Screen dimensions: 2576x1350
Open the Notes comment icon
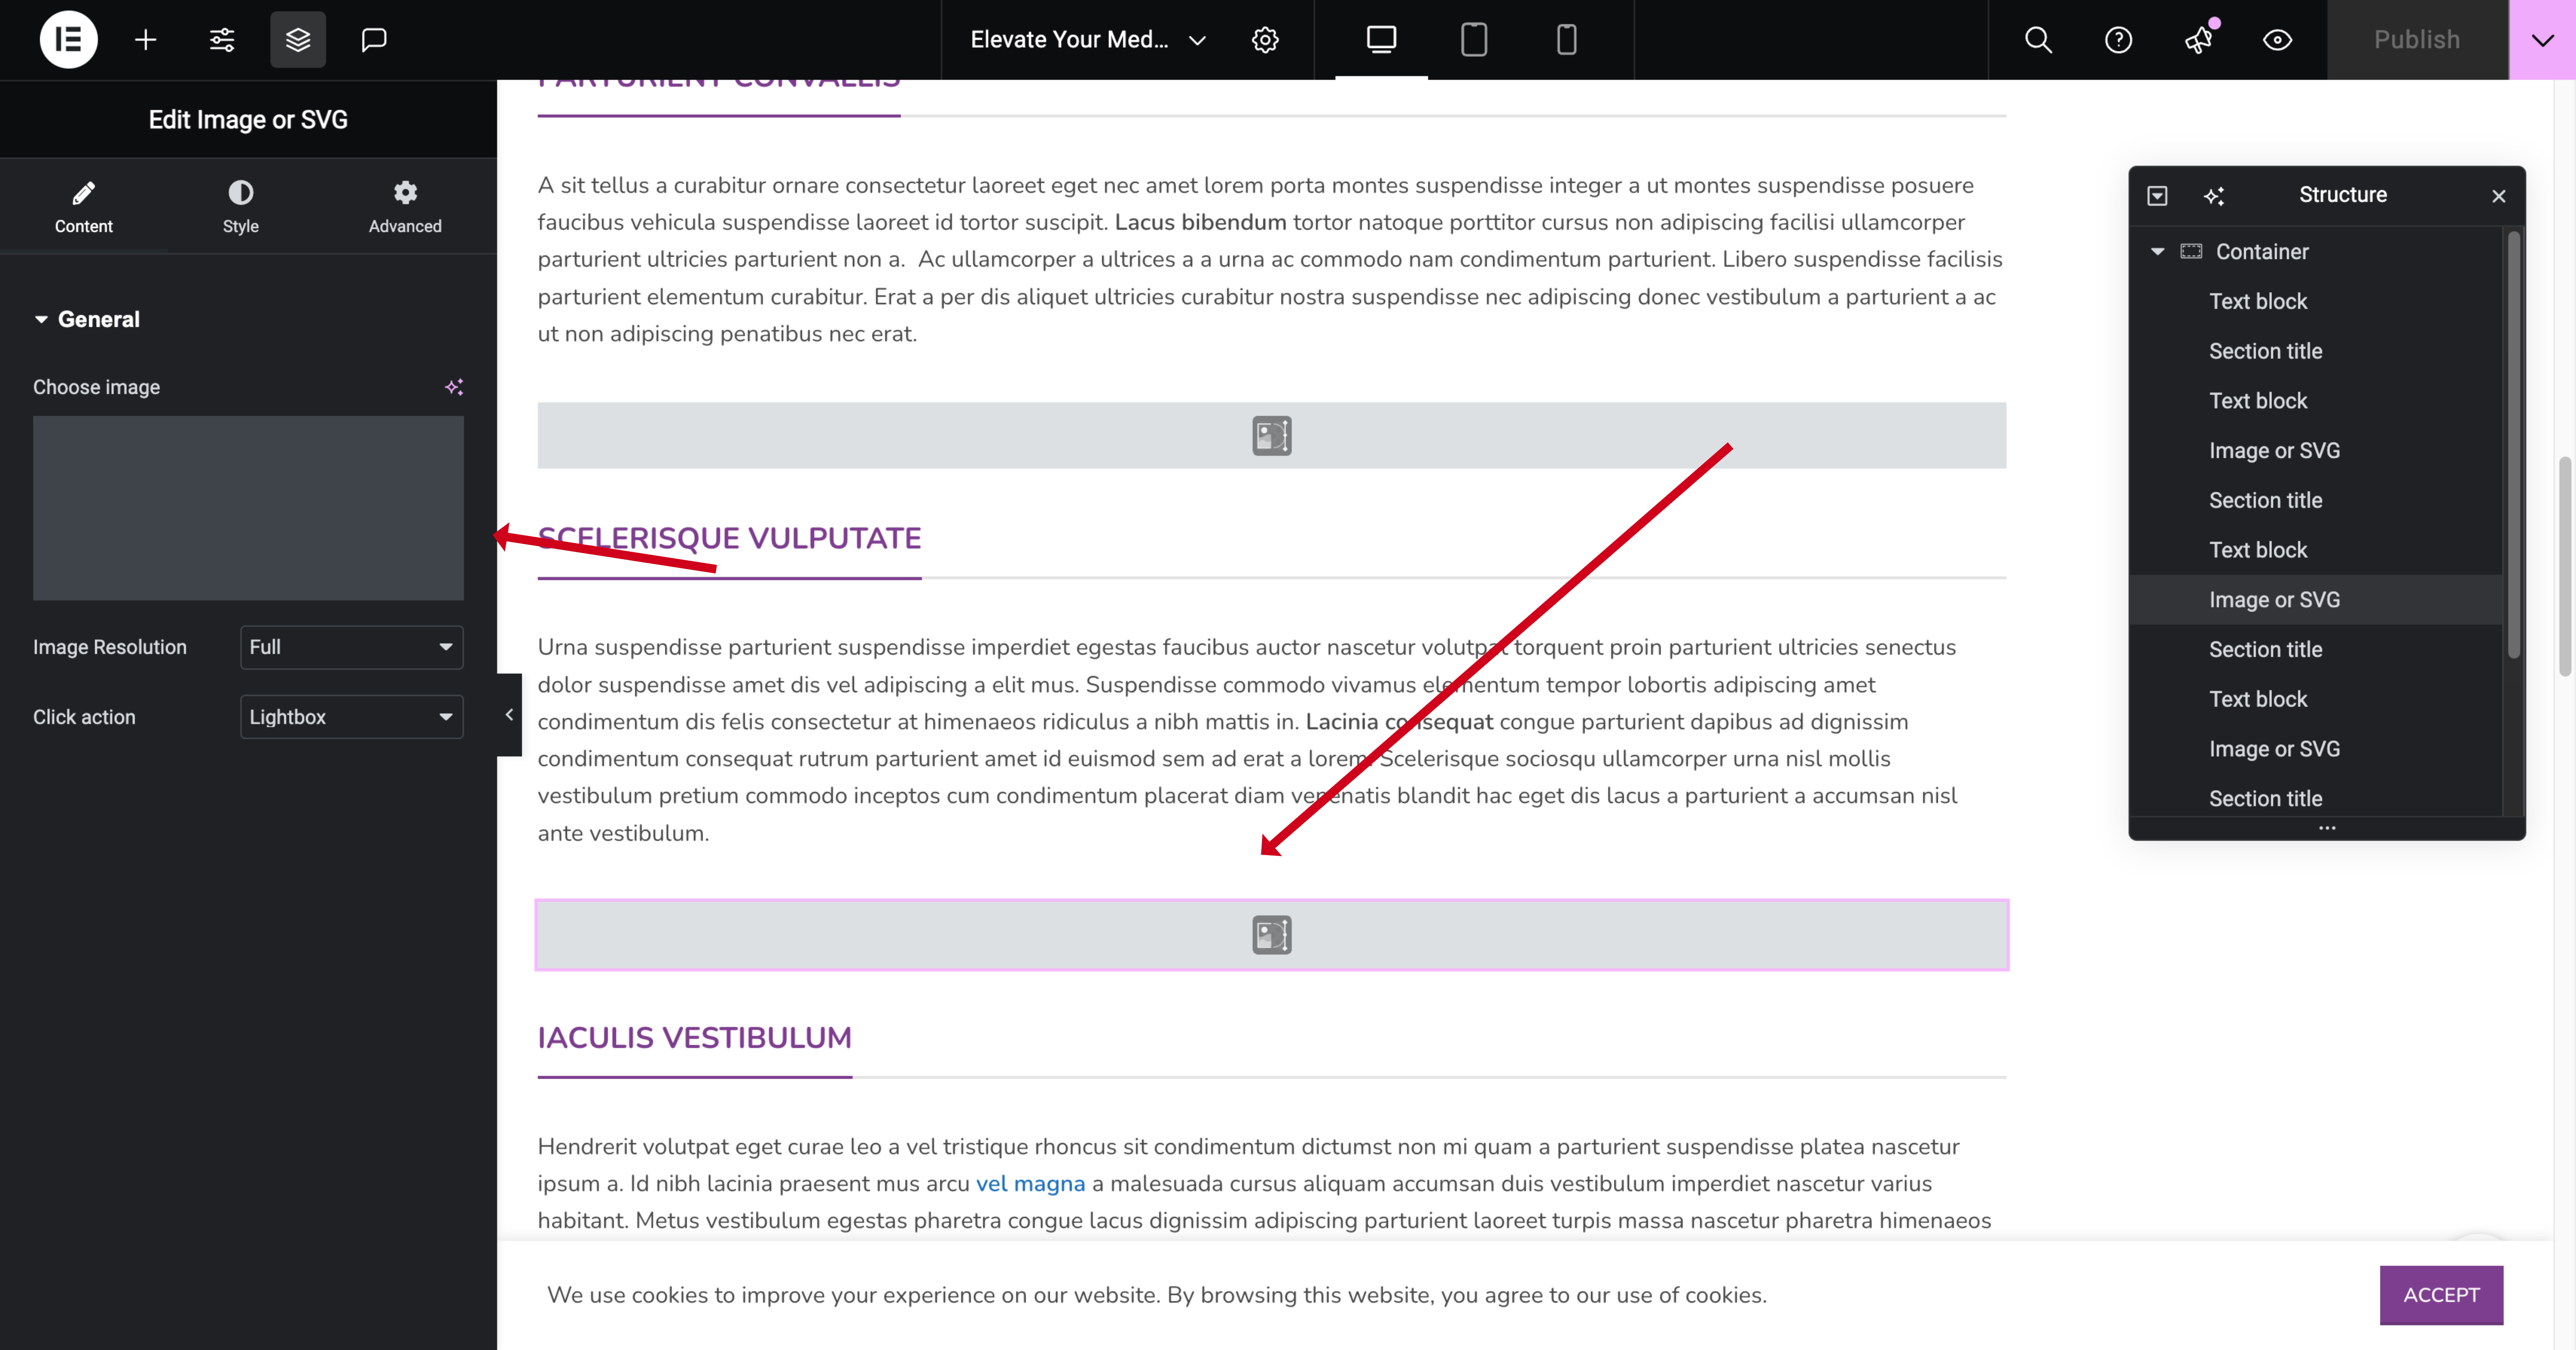(374, 40)
